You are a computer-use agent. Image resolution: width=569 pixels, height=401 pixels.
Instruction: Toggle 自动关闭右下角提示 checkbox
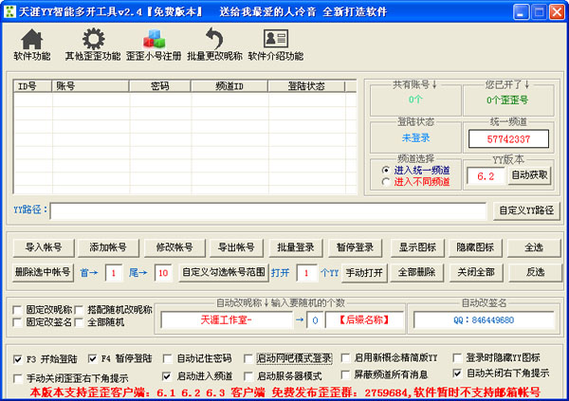[457, 374]
